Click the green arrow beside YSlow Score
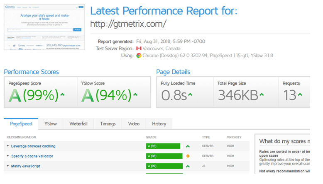Image resolution: width=323 pixels, height=184 pixels. point(135,94)
